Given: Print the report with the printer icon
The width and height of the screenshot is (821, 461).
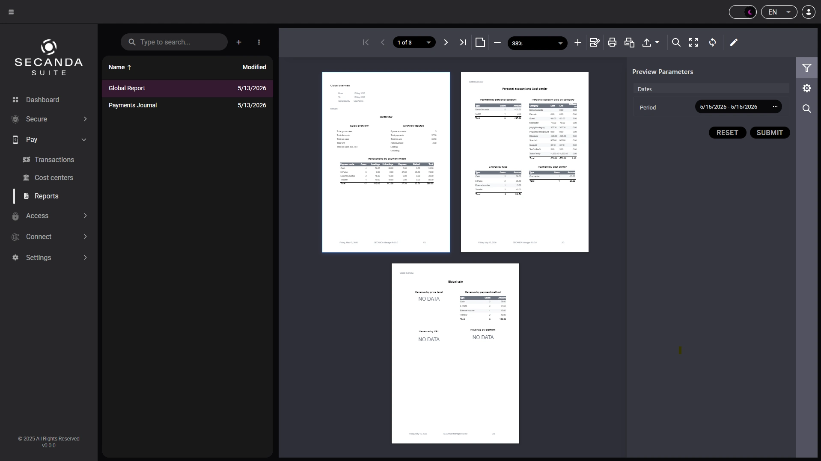Looking at the screenshot, I should 612,42.
